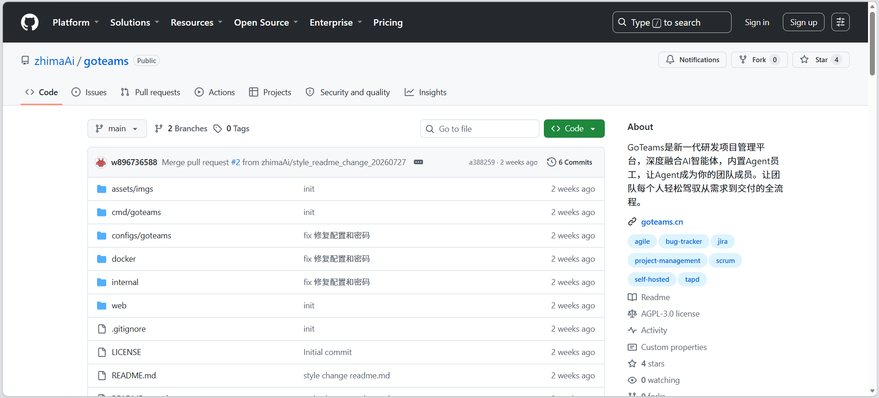Switch to the Actions tab
This screenshot has height=398, width=879.
pyautogui.click(x=215, y=92)
